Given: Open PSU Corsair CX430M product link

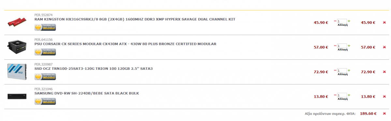Looking at the screenshot, I should [x=125, y=44].
